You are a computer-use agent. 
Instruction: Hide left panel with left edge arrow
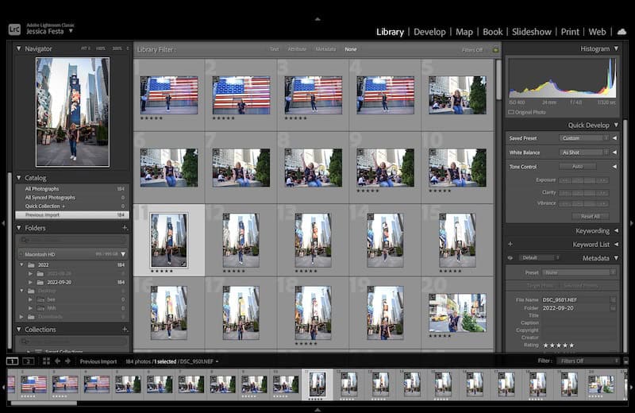coord(3,223)
